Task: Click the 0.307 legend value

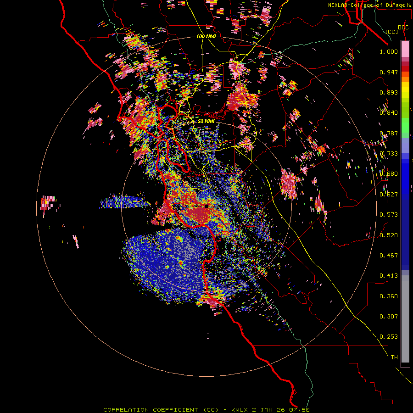Action: pyautogui.click(x=389, y=317)
